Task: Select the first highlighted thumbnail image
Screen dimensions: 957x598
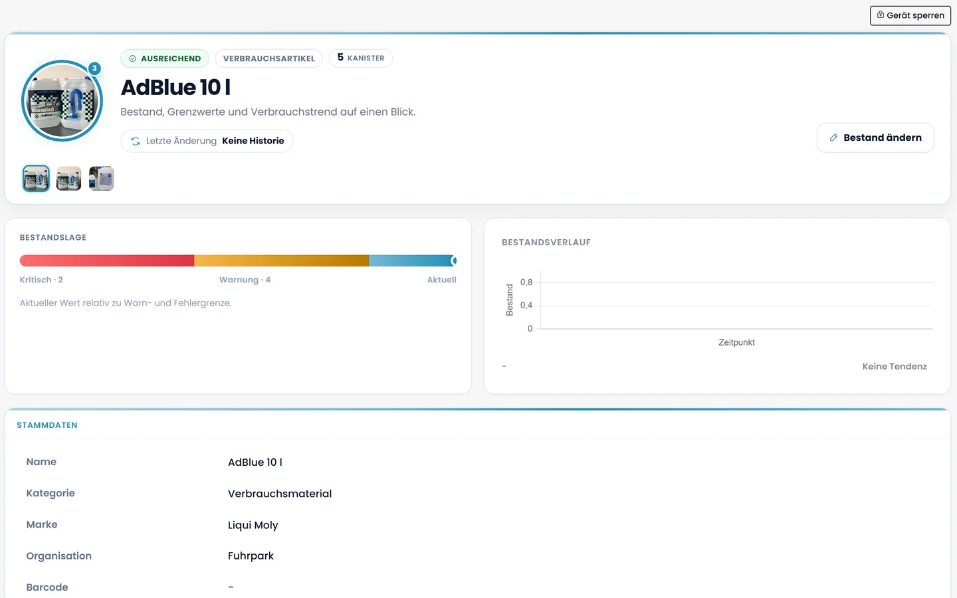Action: [36, 178]
